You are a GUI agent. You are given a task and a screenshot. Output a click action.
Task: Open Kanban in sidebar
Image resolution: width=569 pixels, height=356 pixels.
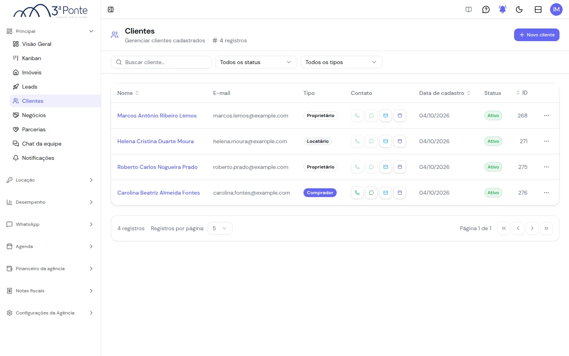click(55, 58)
